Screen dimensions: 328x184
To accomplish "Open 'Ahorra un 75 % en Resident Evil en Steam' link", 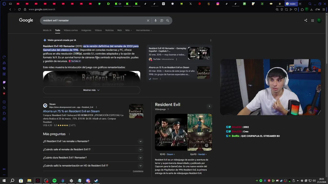I will (x=71, y=111).
